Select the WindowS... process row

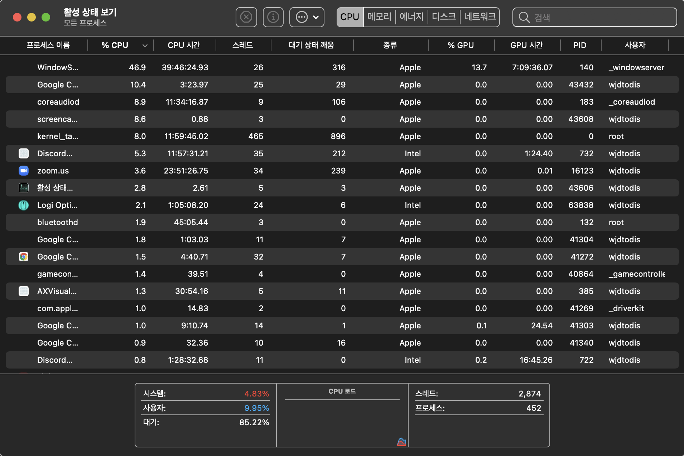(x=342, y=67)
